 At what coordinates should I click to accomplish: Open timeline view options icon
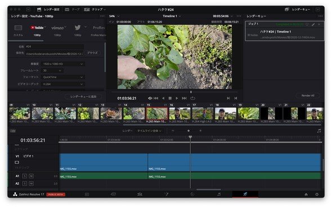13,131
